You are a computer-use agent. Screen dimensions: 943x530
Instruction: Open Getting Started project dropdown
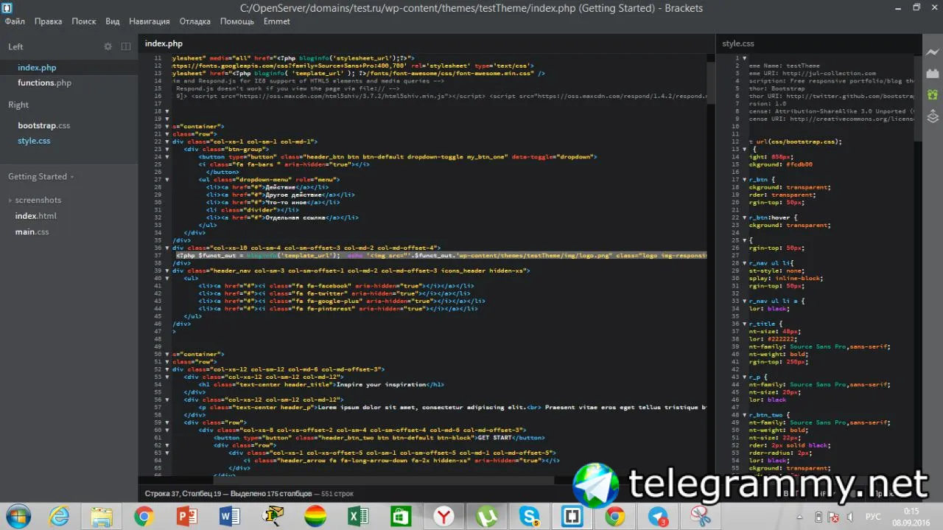coord(41,177)
